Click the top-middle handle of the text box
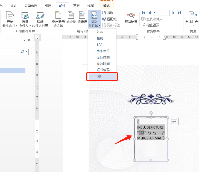 click(151, 118)
